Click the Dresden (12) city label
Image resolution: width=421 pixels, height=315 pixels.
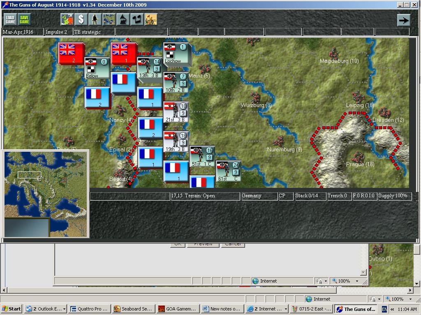coord(388,120)
